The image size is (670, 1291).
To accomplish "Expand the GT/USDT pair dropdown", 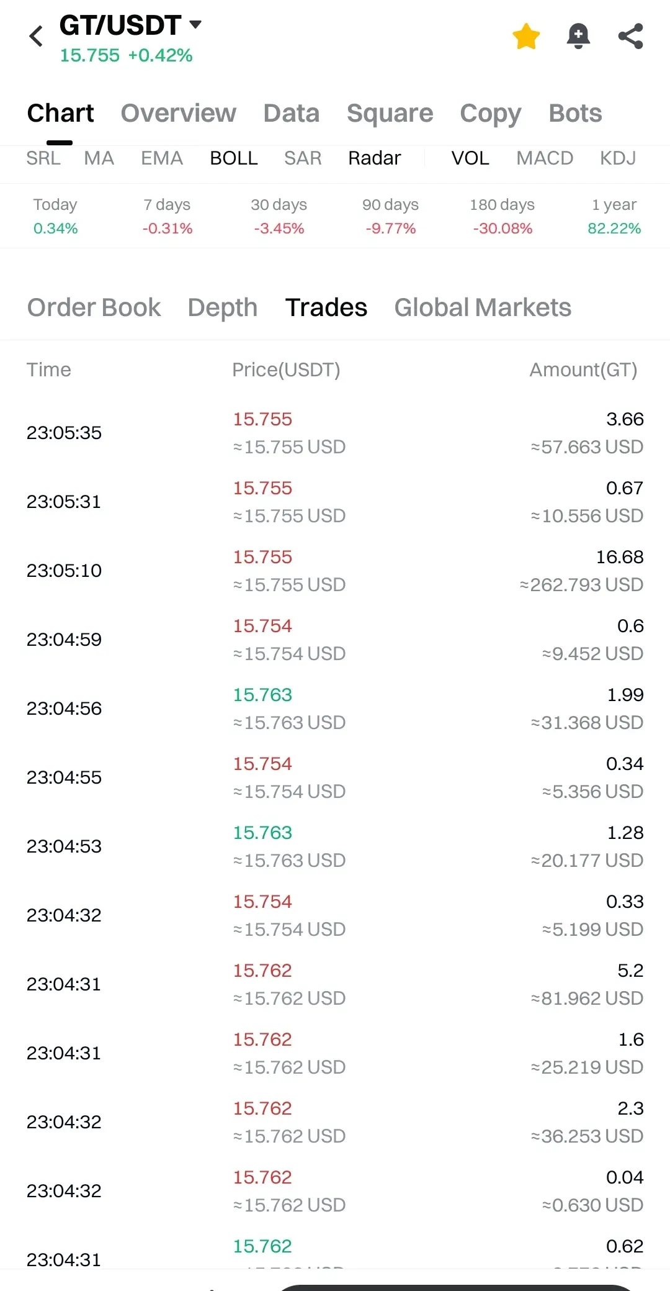I will [195, 25].
